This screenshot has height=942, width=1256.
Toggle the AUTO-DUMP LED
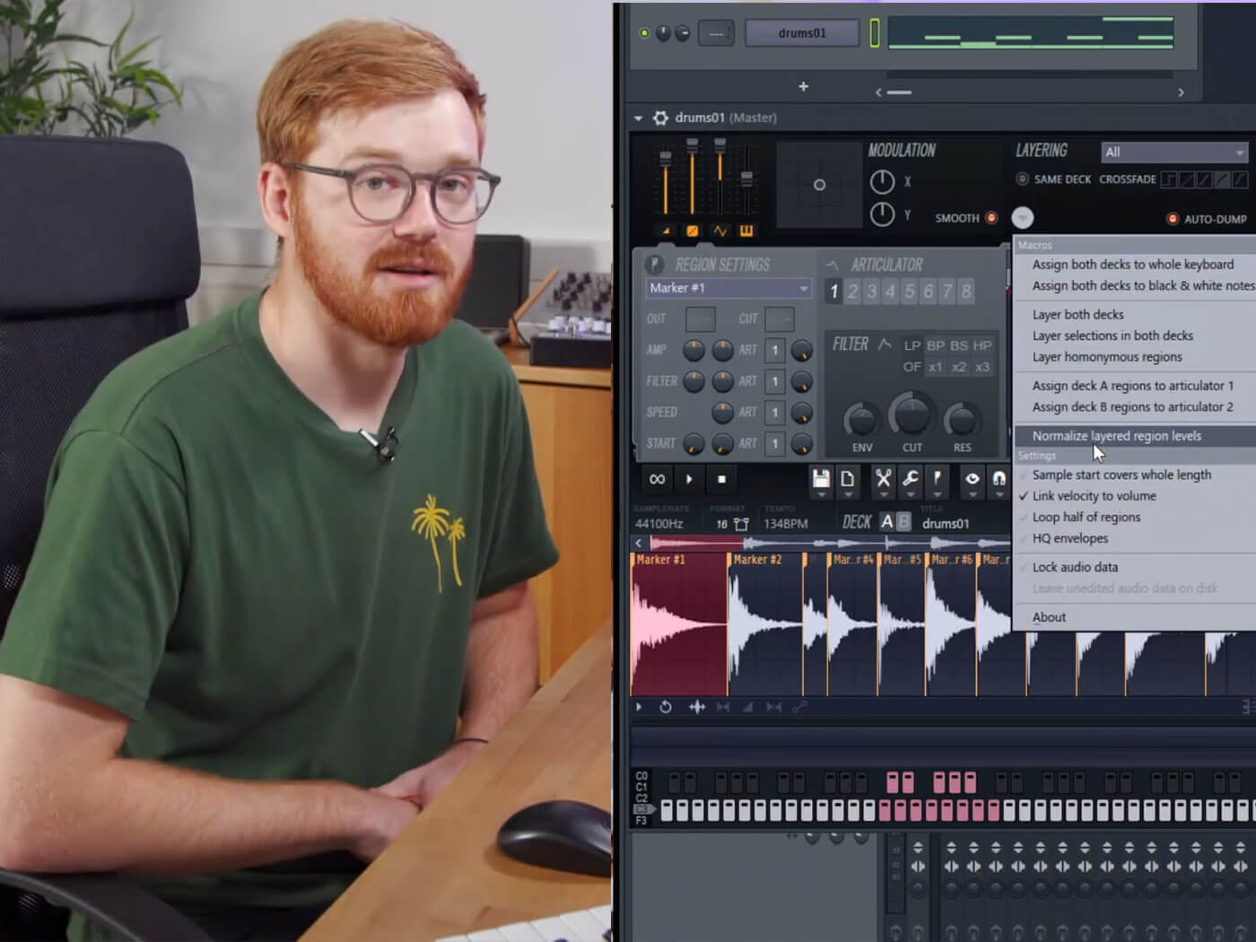tap(1172, 219)
